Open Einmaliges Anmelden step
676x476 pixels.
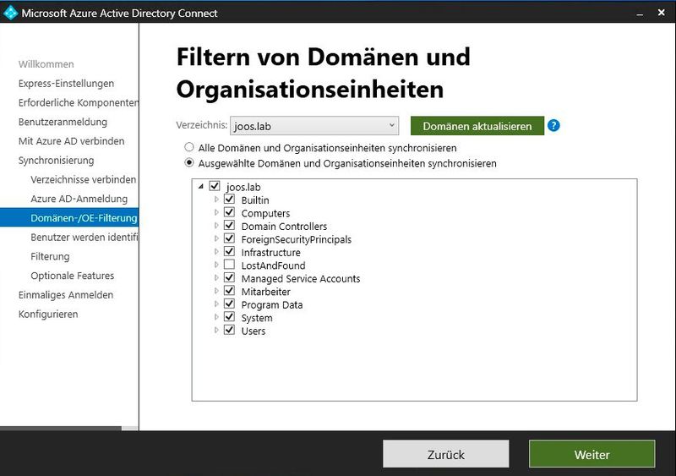pos(66,295)
